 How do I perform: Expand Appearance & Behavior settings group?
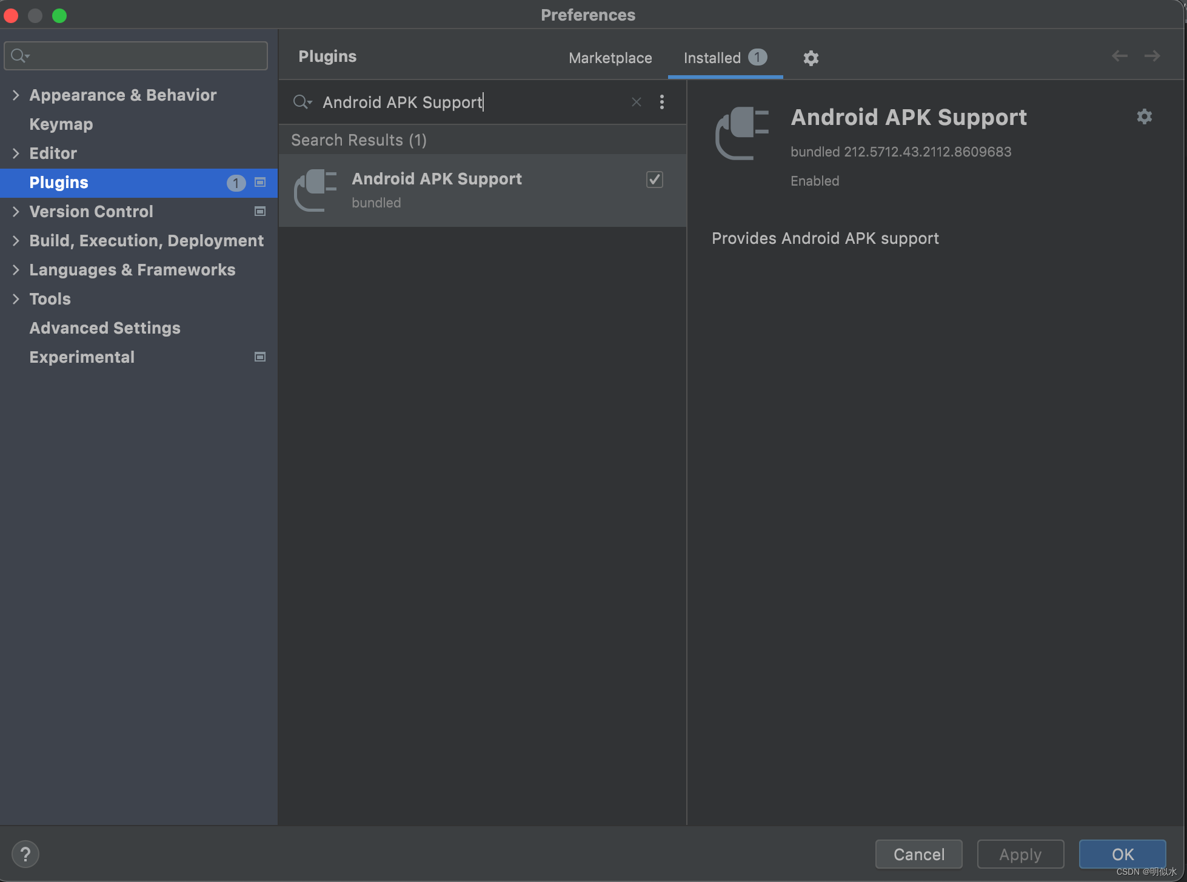click(x=16, y=95)
